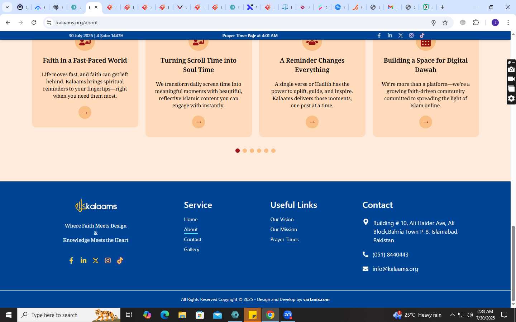This screenshot has width=516, height=322.
Task: Open the About link in the footer Service list
Action: tap(191, 229)
